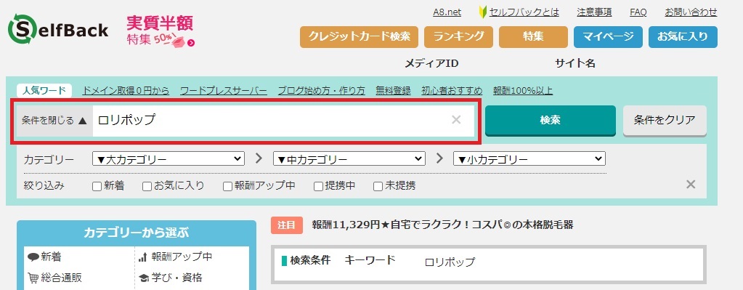Open the A8.net link
This screenshot has width=743, height=290.
point(447,12)
